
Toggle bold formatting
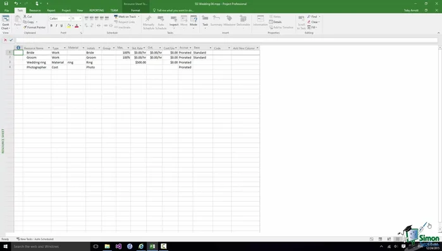[x=51, y=26]
